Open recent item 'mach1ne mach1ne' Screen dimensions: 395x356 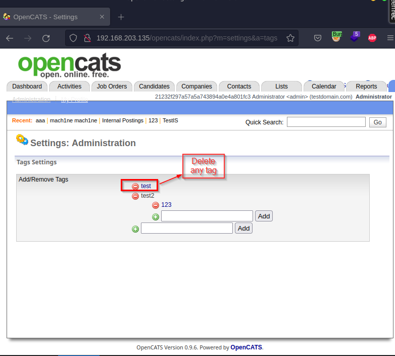pyautogui.click(x=73, y=120)
